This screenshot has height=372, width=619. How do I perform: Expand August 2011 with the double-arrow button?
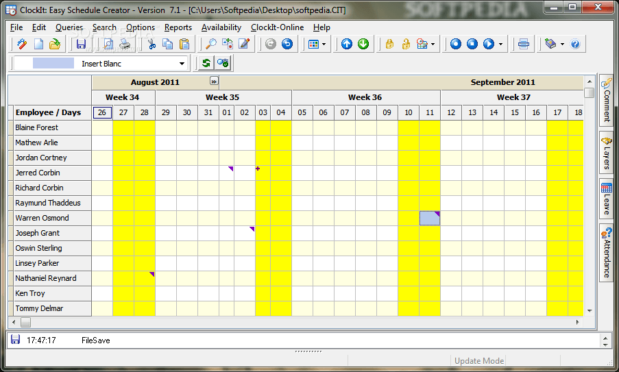[x=214, y=82]
